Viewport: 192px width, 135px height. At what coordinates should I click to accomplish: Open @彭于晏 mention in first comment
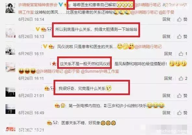[166, 12]
